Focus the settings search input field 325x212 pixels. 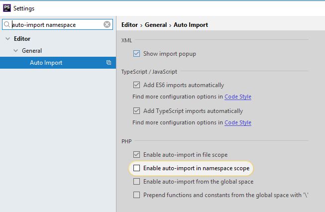click(x=57, y=24)
